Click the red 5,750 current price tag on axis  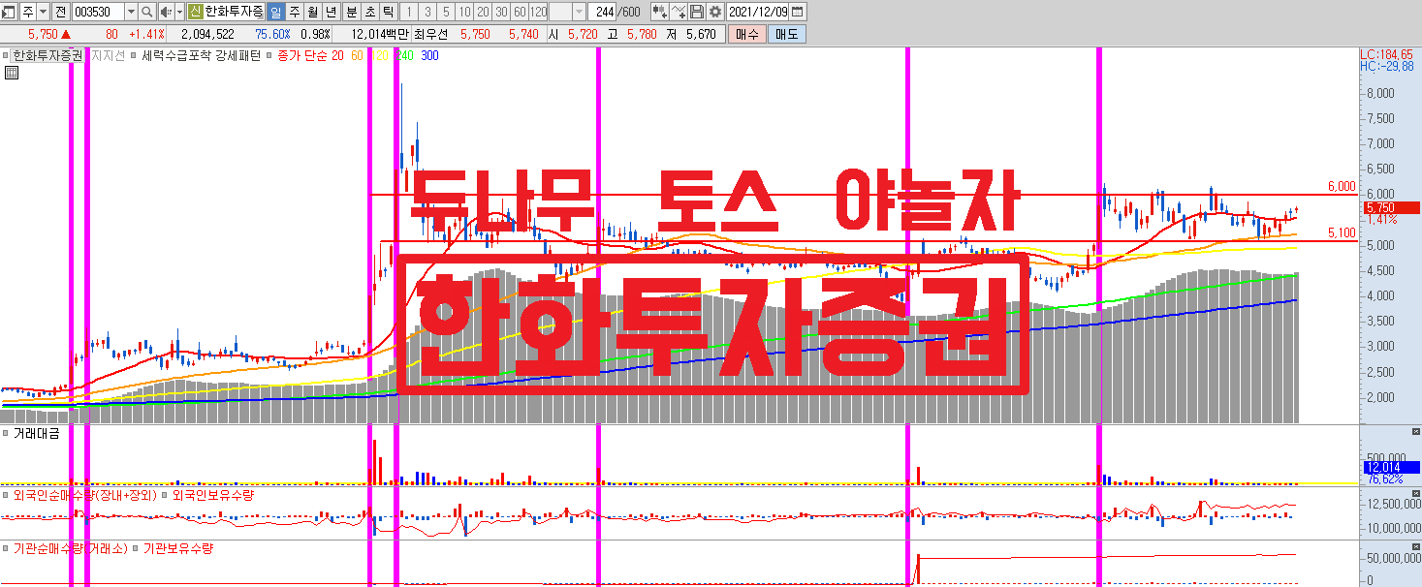[1390, 207]
